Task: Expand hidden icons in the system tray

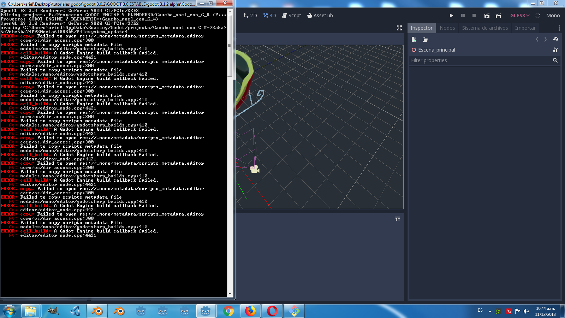Action: [x=490, y=311]
